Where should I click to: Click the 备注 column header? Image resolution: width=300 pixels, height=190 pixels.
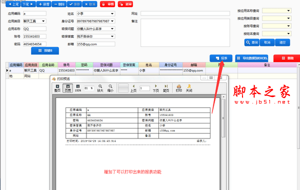tap(267, 65)
